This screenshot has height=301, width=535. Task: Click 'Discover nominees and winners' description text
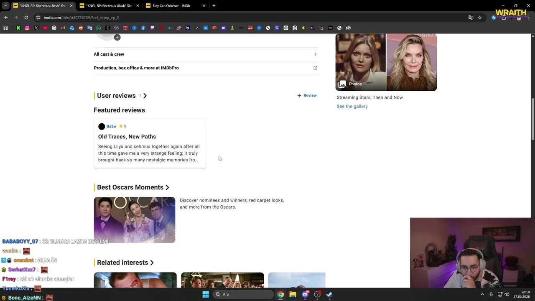point(232,204)
